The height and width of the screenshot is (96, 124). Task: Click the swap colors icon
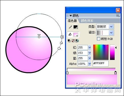[x=77, y=41]
